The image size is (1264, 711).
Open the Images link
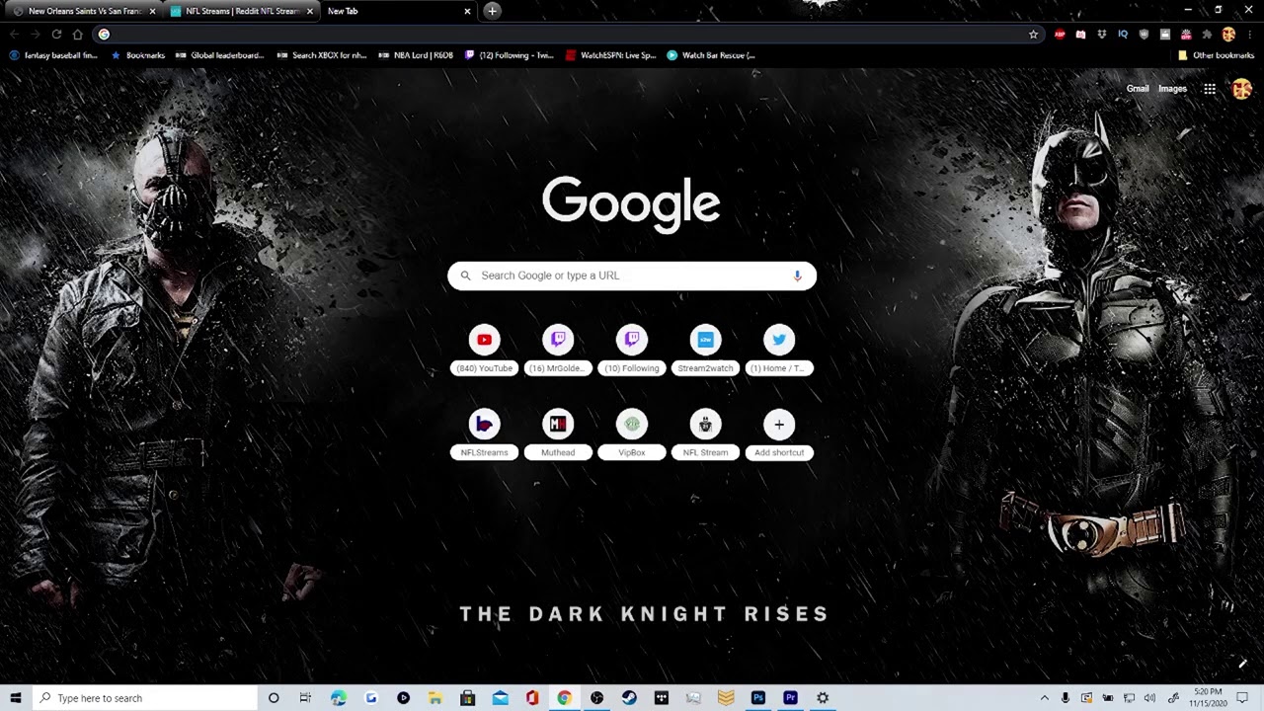tap(1172, 89)
